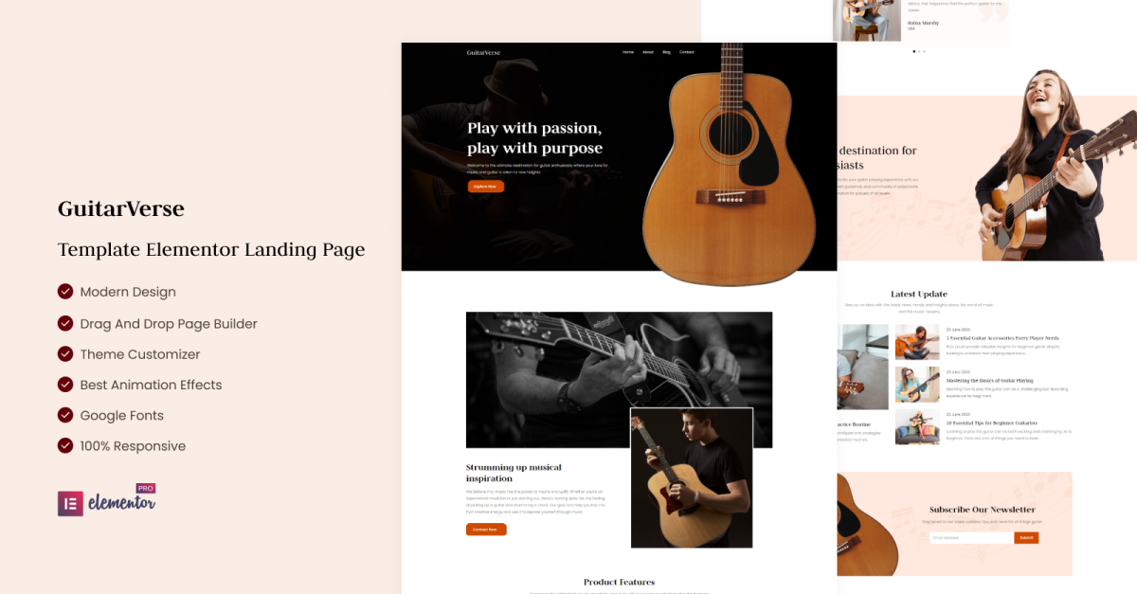Click the checkmark icon beside Modern Design

pos(65,292)
